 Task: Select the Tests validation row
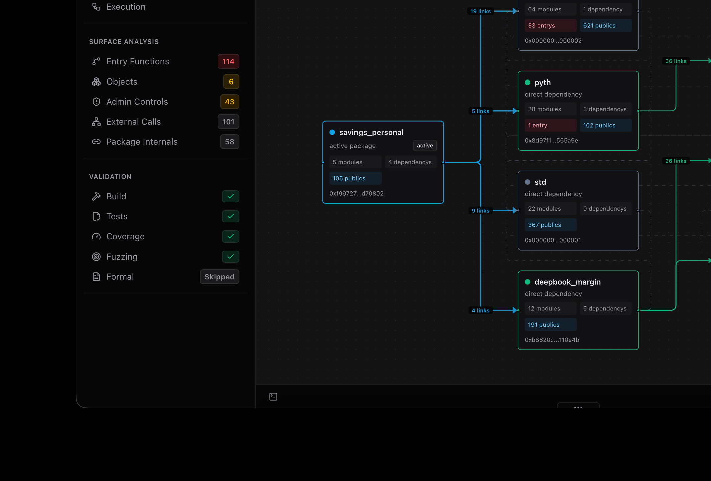click(165, 216)
